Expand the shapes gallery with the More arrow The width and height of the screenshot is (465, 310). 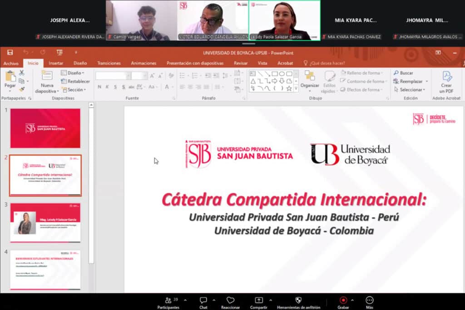coord(296,88)
